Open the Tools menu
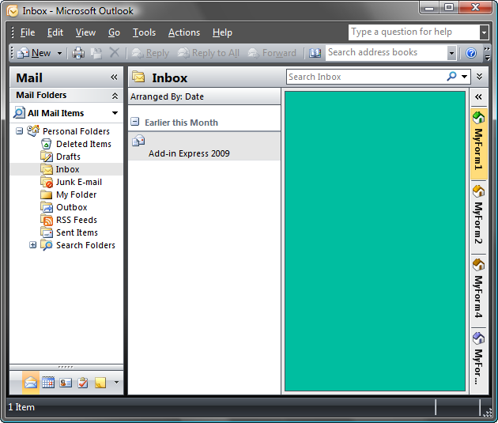This screenshot has height=423, width=498. coord(144,32)
